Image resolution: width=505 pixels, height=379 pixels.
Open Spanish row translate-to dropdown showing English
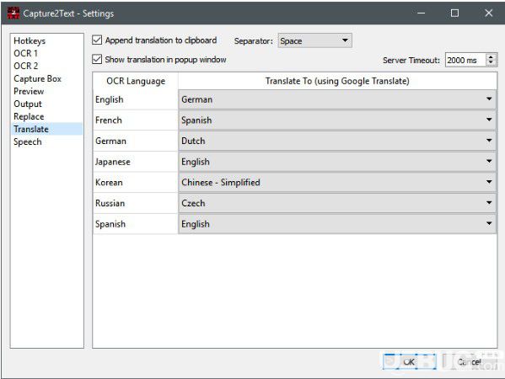[x=337, y=224]
